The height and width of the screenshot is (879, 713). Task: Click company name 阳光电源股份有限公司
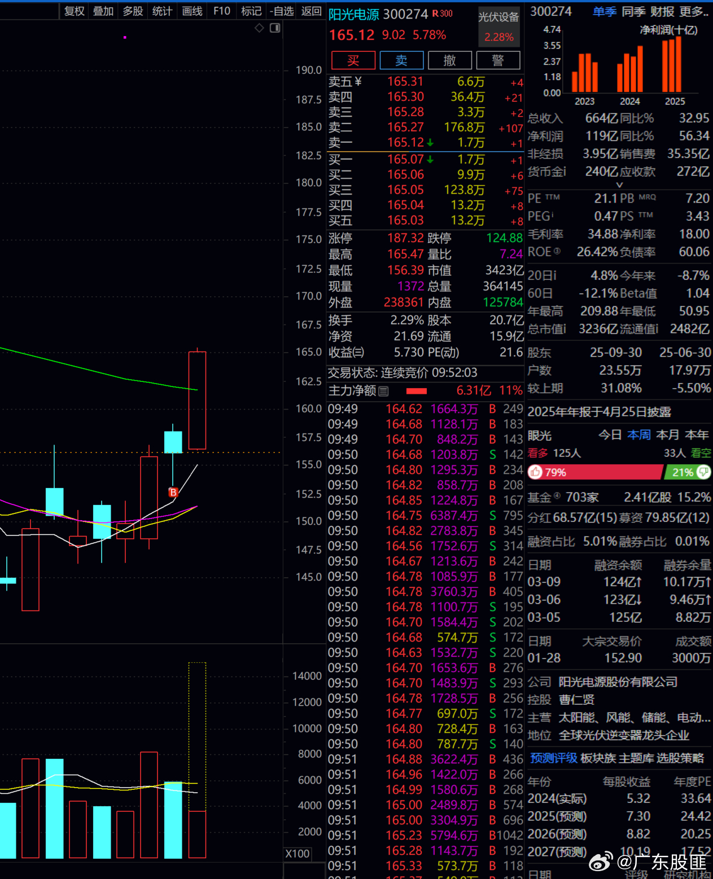[x=618, y=682]
